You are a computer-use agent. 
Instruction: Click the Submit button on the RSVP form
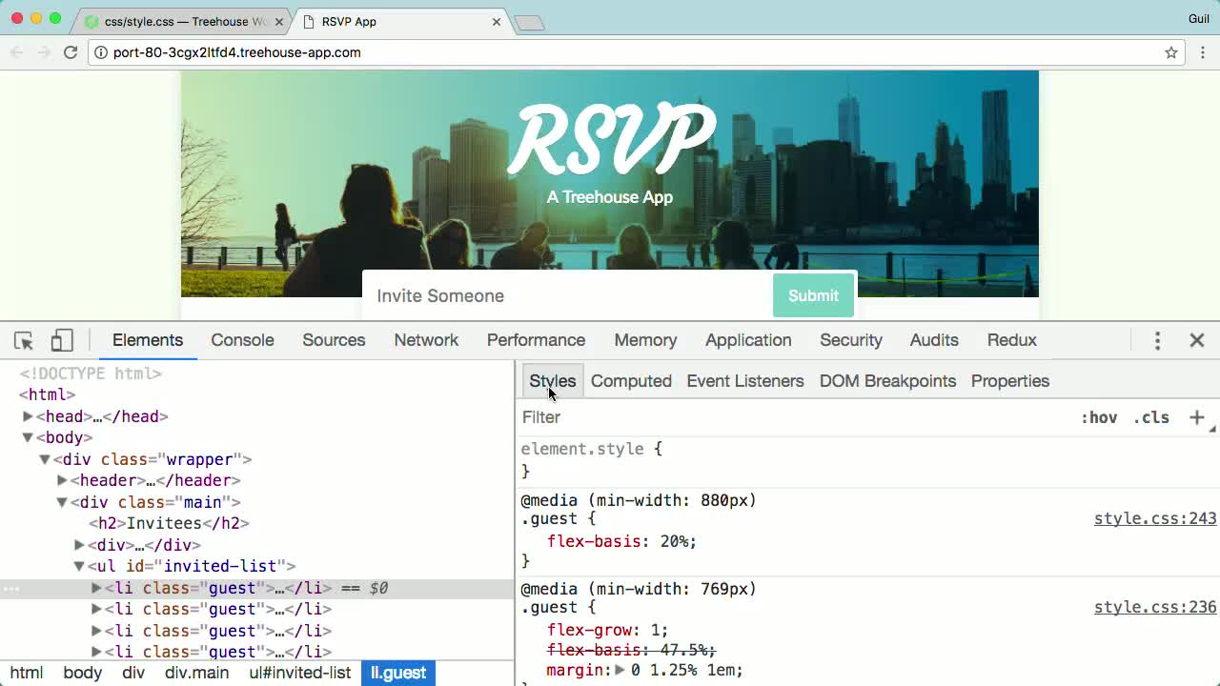(x=813, y=295)
